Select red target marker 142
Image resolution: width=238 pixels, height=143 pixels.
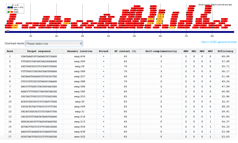click(x=156, y=28)
